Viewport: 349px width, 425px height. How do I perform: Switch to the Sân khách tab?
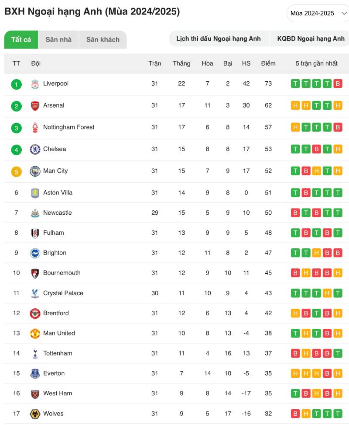pyautogui.click(x=103, y=40)
